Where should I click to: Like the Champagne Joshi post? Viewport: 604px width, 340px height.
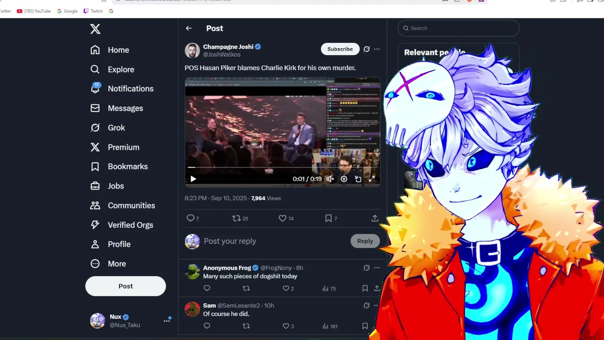pyautogui.click(x=282, y=218)
